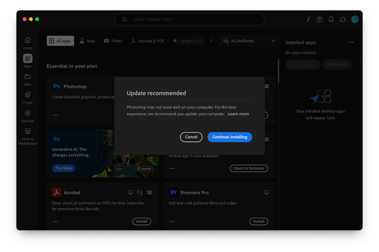This screenshot has height=252, width=379.
Task: Click the Search Creative Cloud field
Action: click(190, 19)
